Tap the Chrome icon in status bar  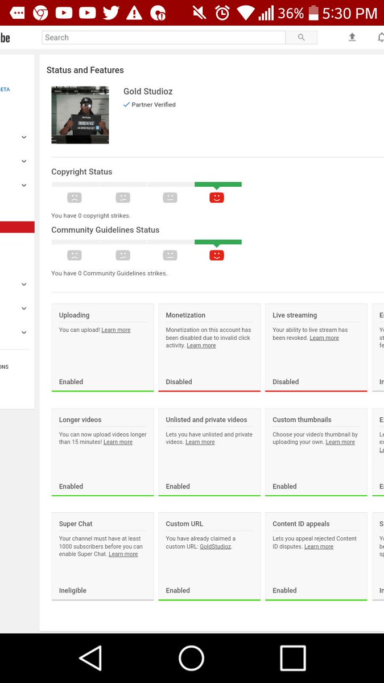click(41, 13)
